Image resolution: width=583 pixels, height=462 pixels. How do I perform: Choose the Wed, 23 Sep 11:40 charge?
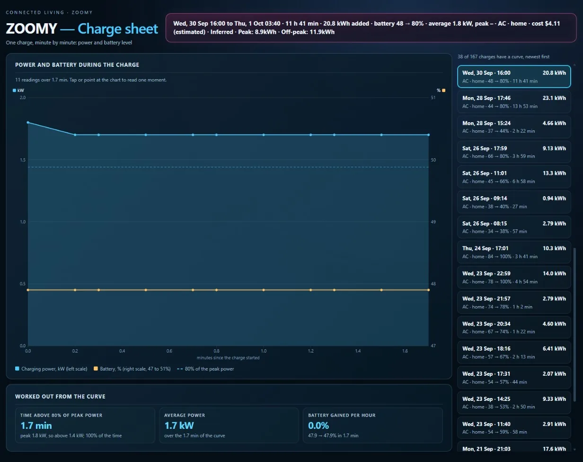pos(514,428)
